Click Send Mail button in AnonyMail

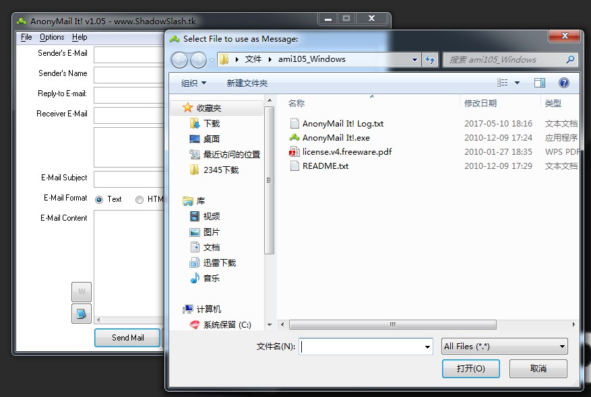128,338
